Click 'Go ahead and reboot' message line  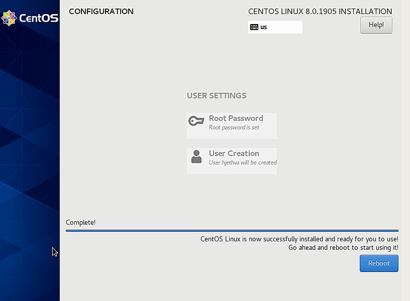point(343,247)
